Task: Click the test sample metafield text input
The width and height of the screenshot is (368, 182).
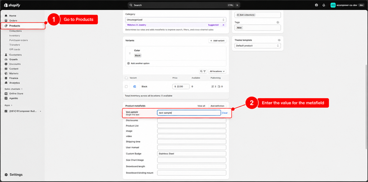Action: pyautogui.click(x=189, y=113)
